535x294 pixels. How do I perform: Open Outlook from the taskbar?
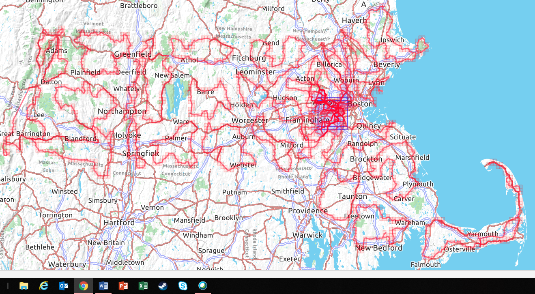tap(64, 286)
